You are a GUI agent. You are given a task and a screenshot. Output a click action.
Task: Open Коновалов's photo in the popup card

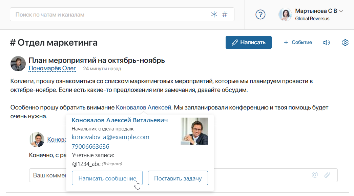click(194, 131)
